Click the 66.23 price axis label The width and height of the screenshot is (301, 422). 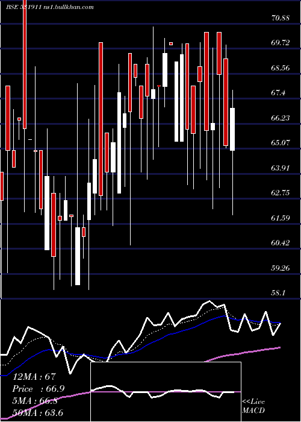[x=281, y=118]
